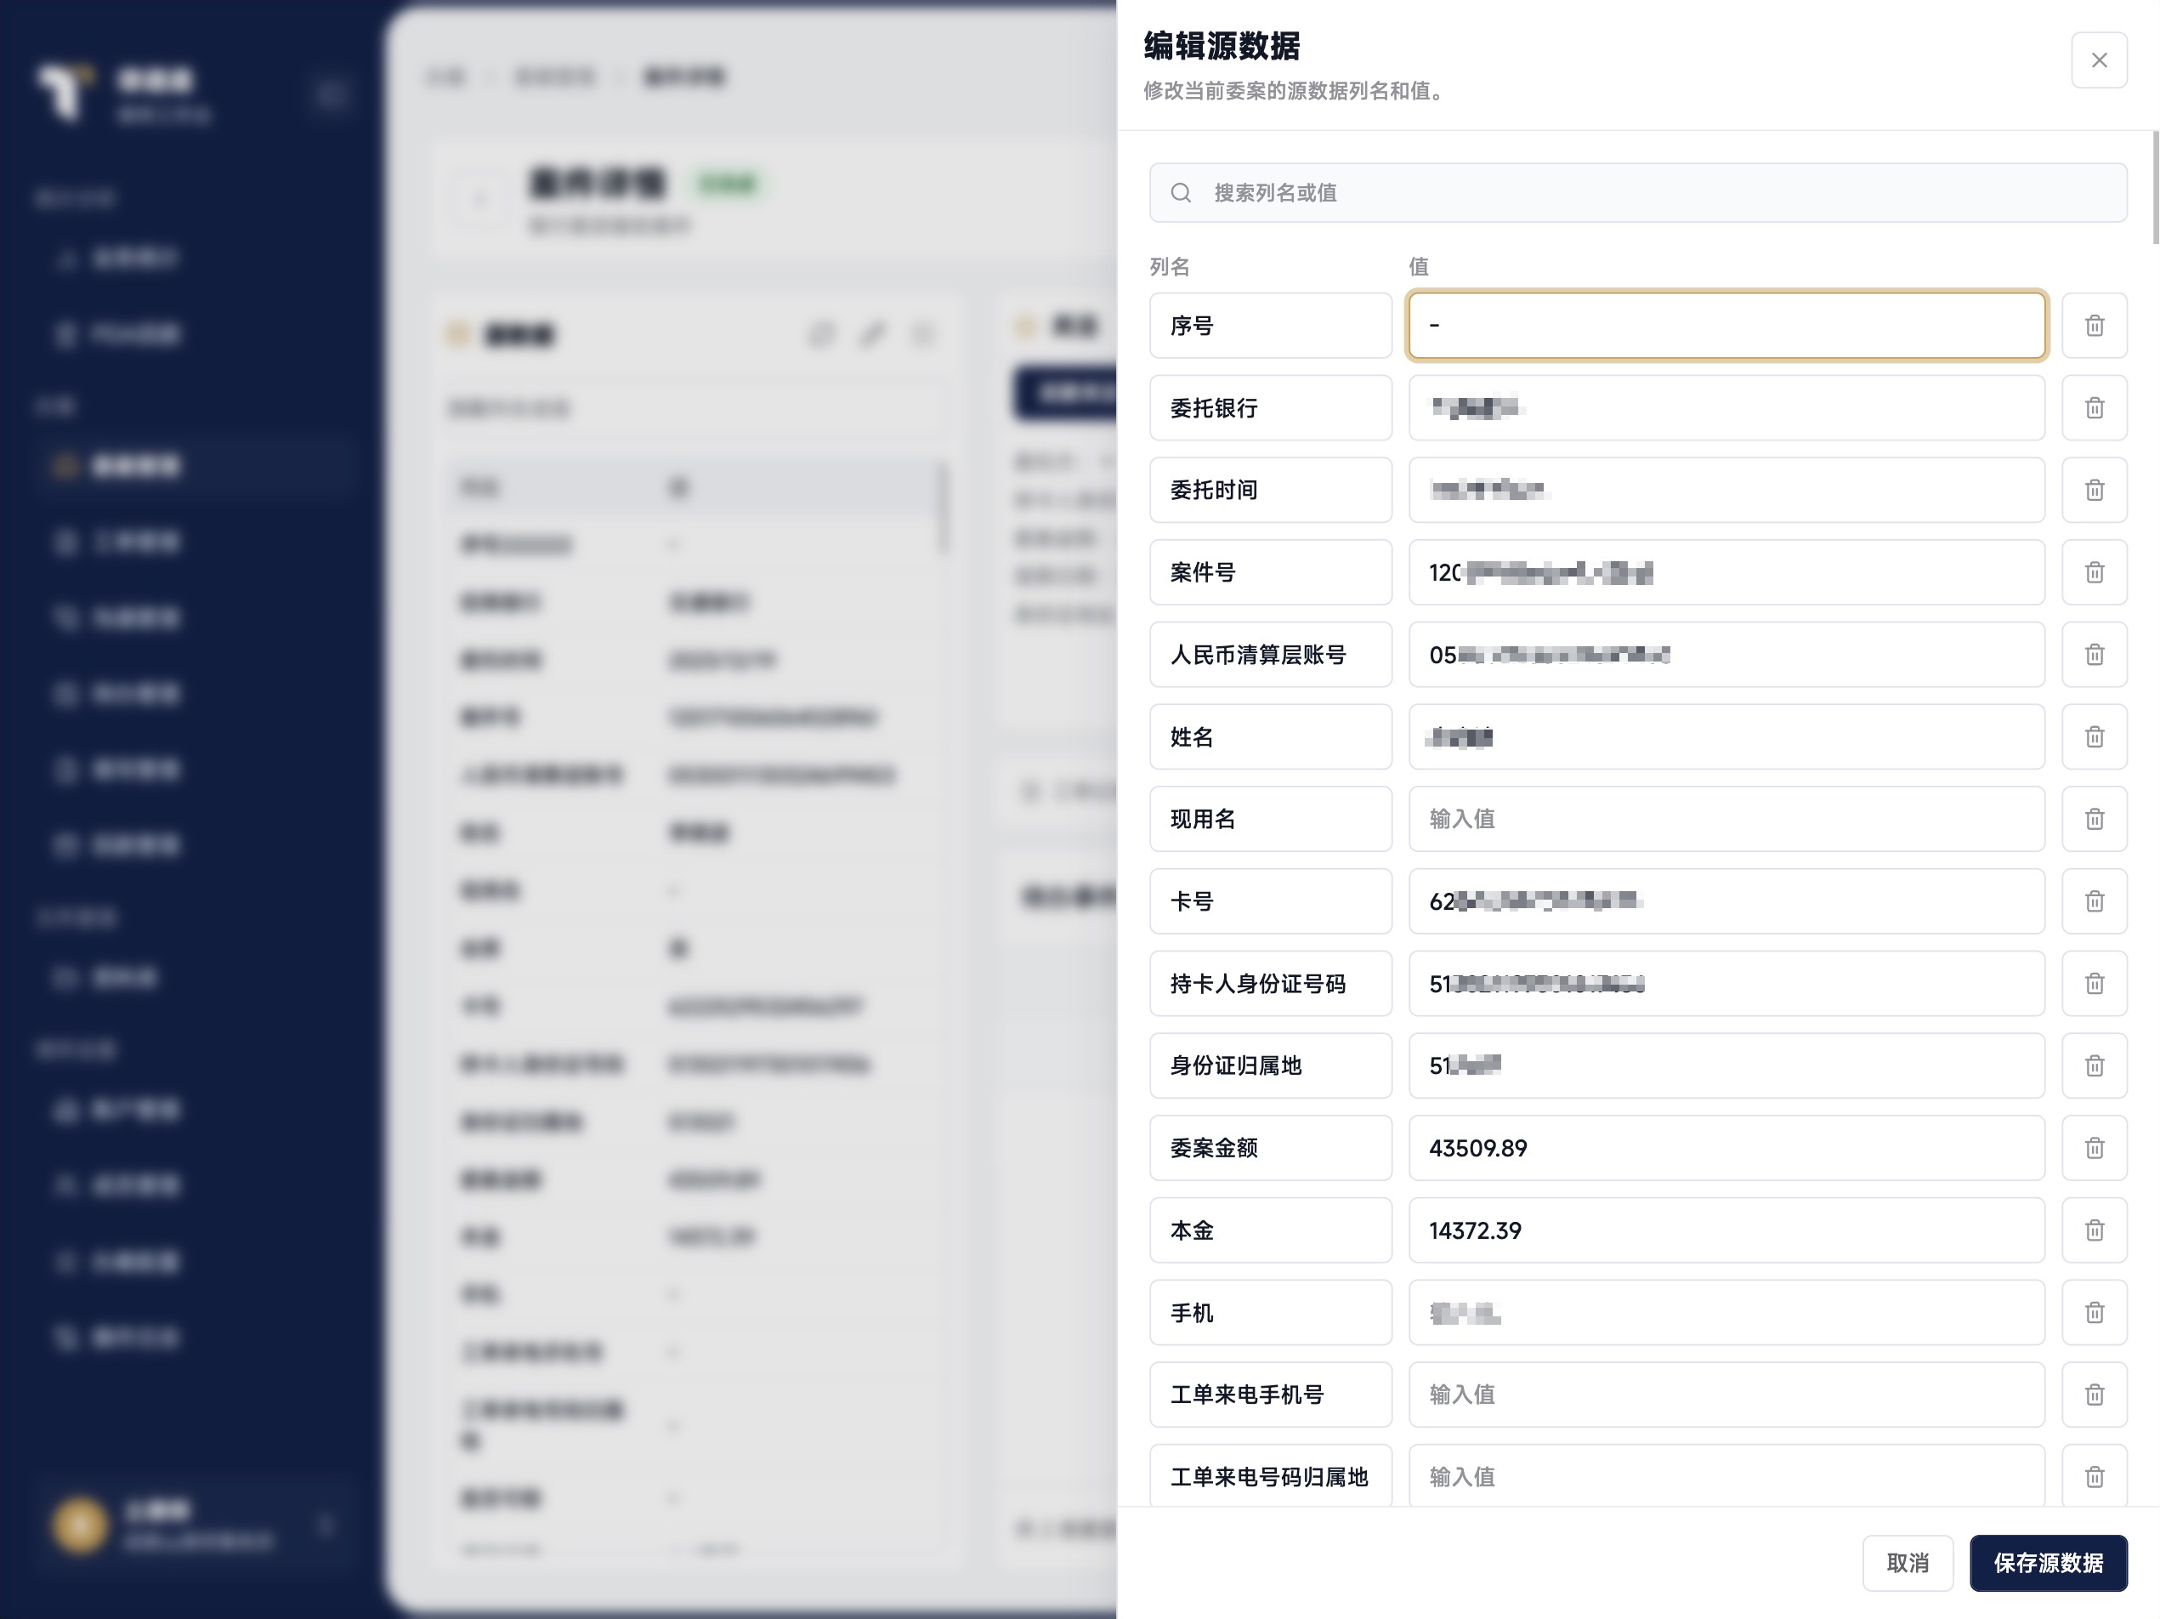Delete the 委托银行 row

coord(2094,407)
